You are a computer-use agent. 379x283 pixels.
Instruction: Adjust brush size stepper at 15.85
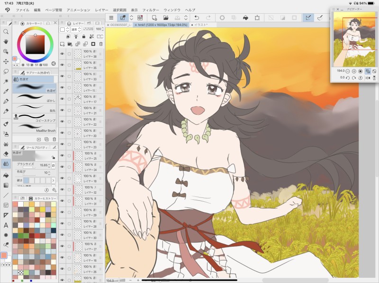point(49,165)
